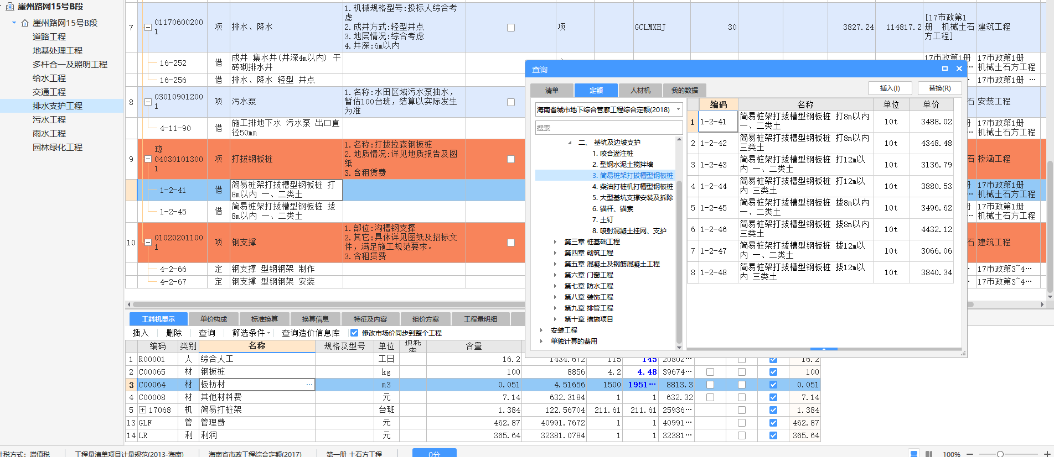
Task: Click the down arrow of tree scrollbar in 查询
Action: pyautogui.click(x=679, y=348)
